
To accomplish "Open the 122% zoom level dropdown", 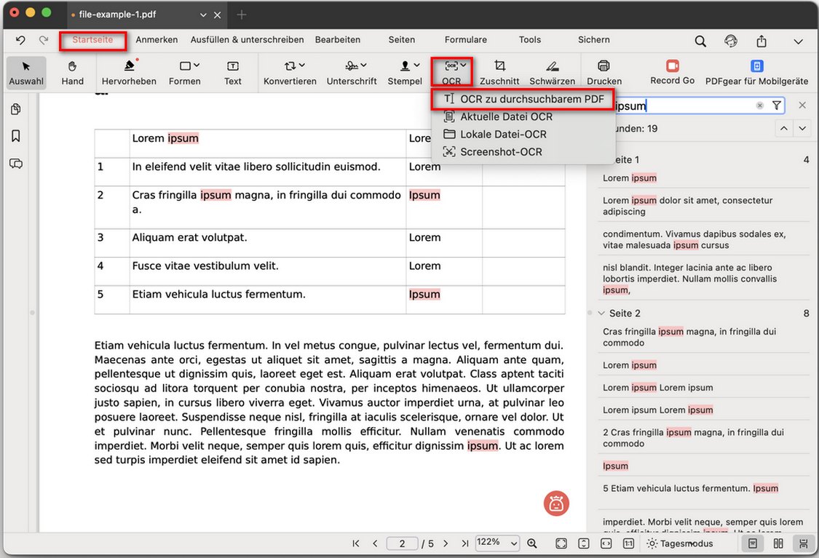I will pyautogui.click(x=497, y=543).
